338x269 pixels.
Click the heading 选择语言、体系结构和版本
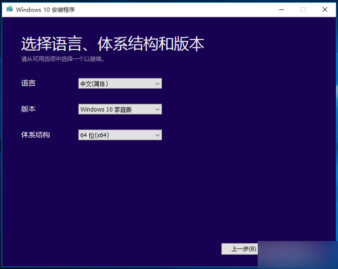(112, 44)
